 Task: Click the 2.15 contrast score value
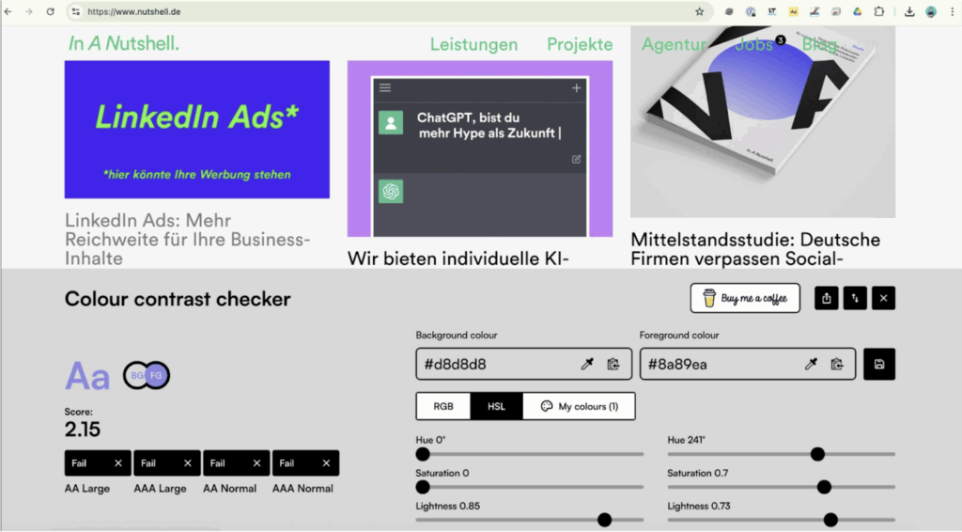(83, 430)
